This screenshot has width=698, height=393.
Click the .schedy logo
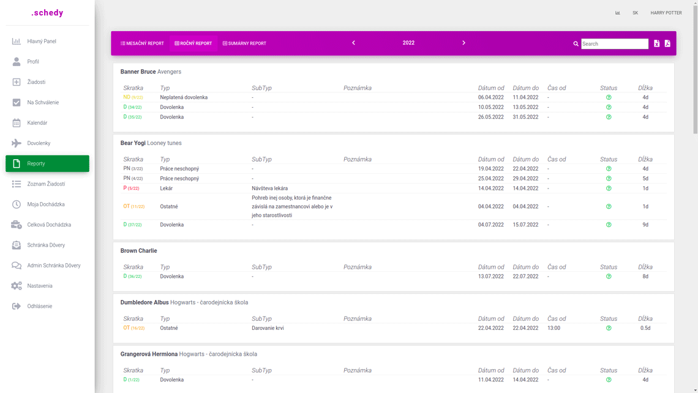point(47,13)
